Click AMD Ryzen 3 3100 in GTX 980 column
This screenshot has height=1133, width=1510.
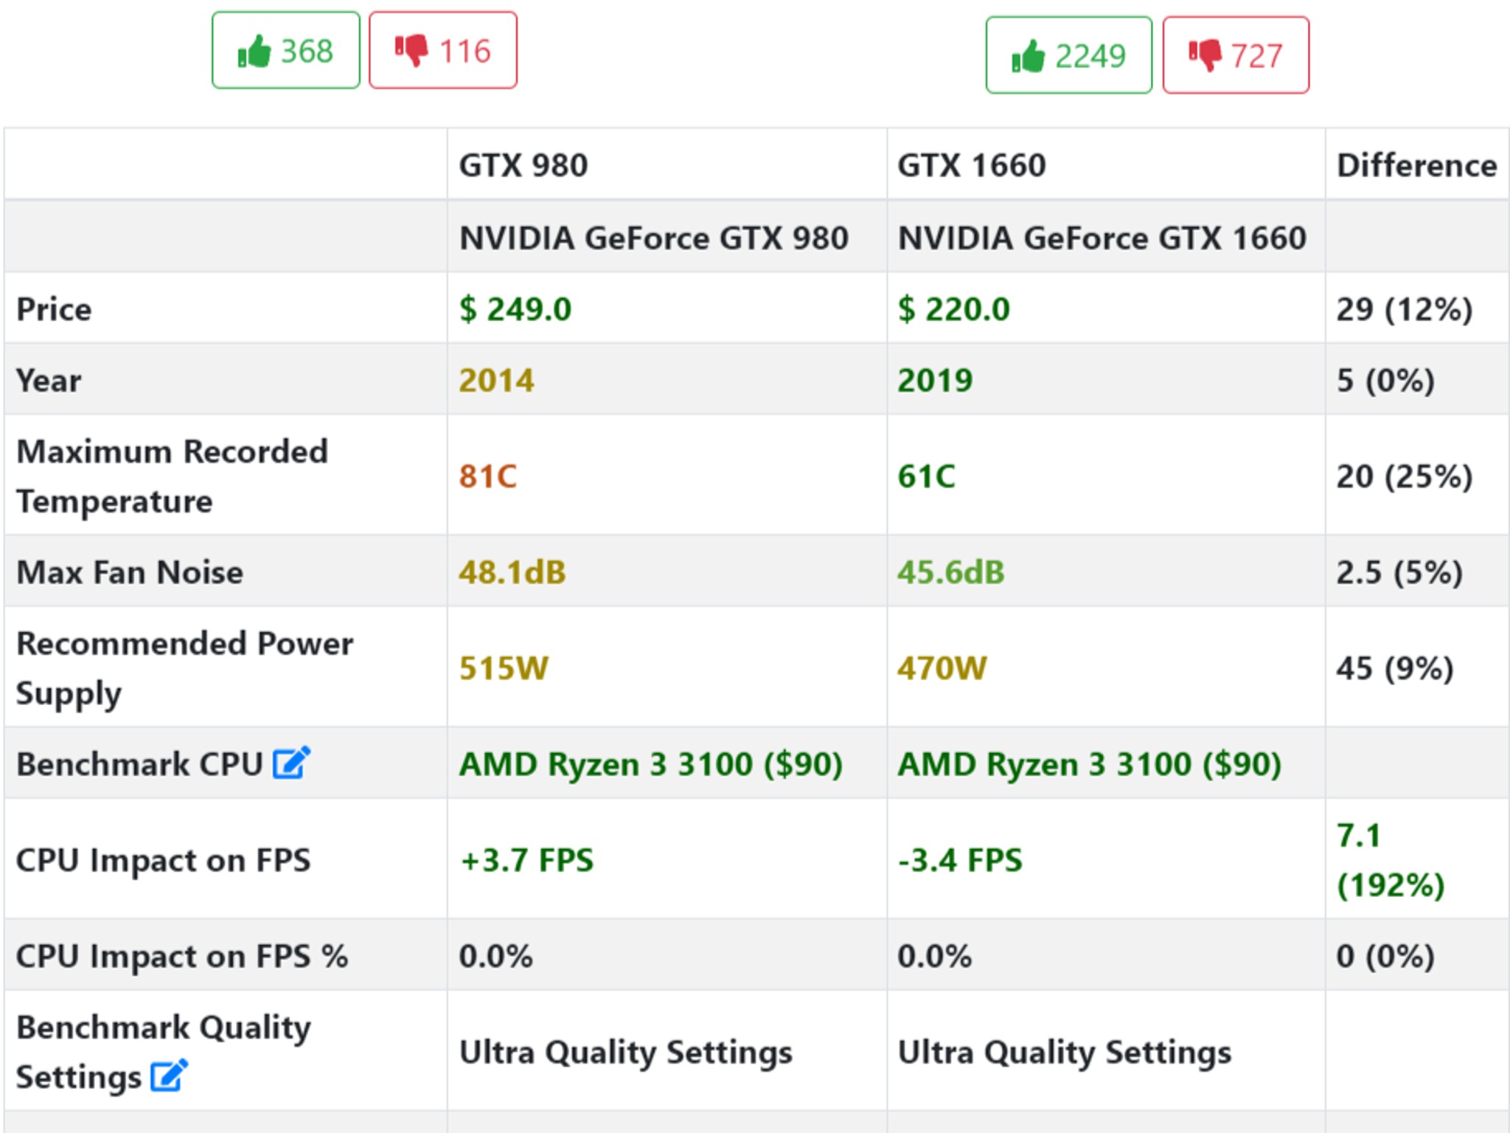click(x=650, y=763)
